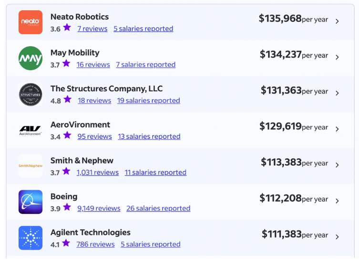Viewport: 359px width, 261px height.
Task: Open Neato Robotics 7 reviews link
Action: (x=92, y=29)
